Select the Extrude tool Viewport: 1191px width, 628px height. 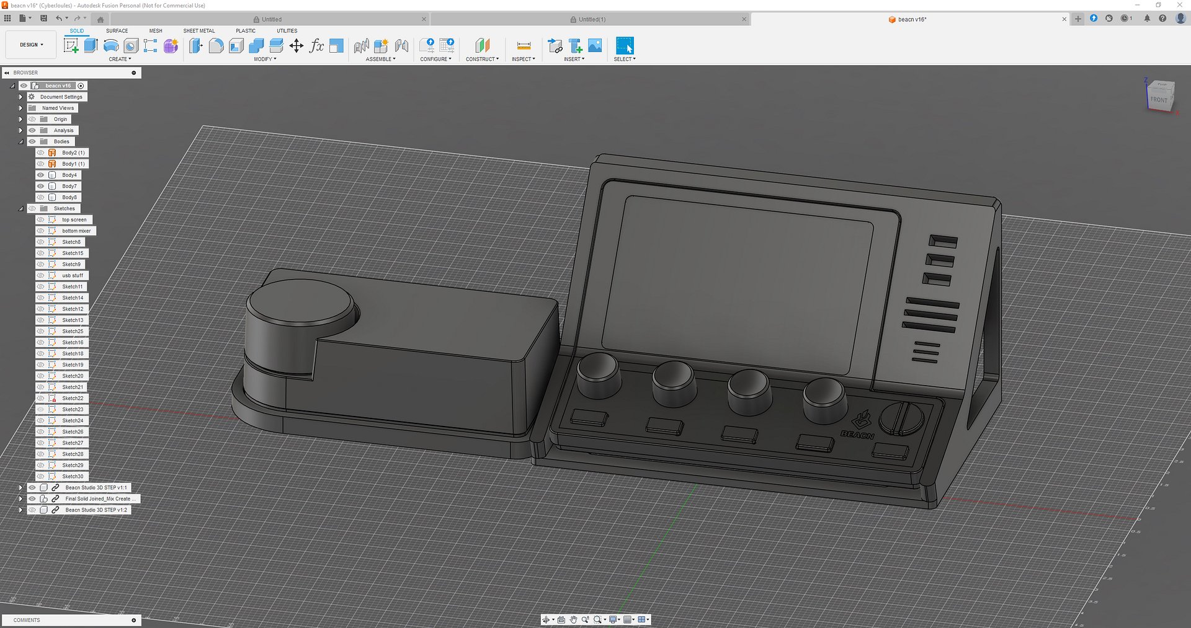tap(91, 45)
